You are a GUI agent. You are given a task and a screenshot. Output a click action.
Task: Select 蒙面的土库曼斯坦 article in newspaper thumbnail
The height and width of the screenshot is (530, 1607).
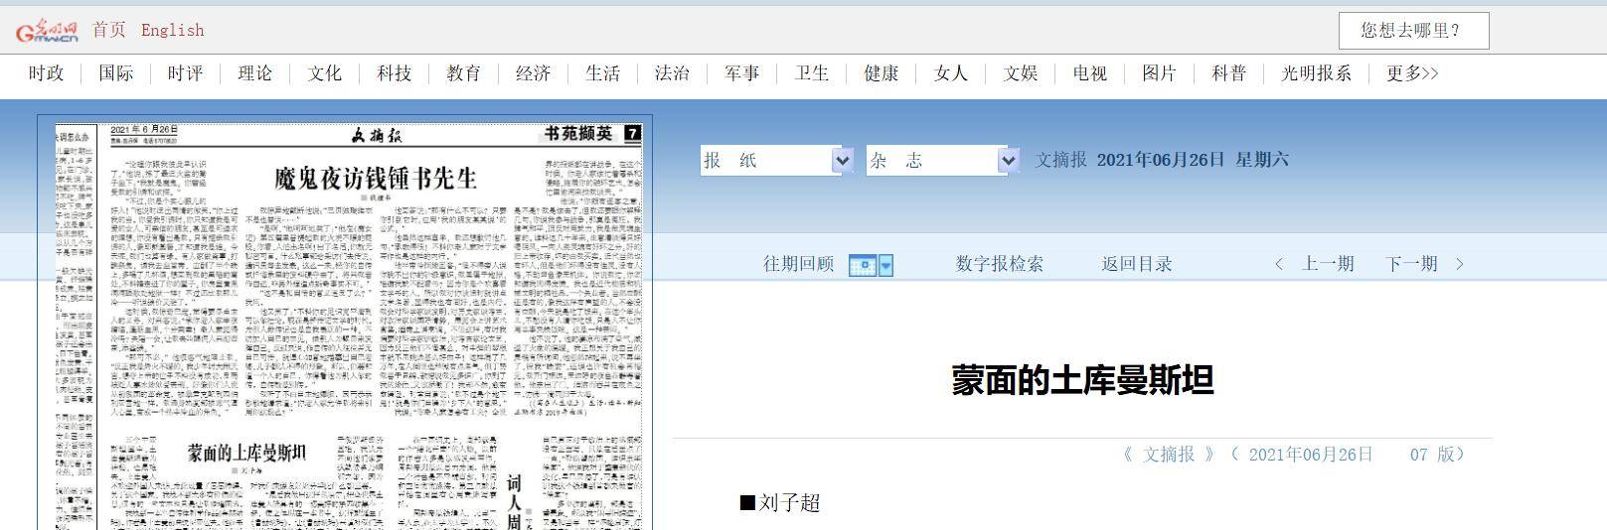point(247,454)
